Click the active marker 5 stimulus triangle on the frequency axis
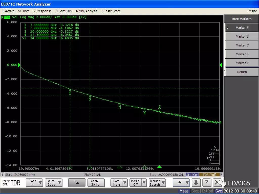Image resolution: width=259 pixels, height=194 pixels. tap(159, 167)
